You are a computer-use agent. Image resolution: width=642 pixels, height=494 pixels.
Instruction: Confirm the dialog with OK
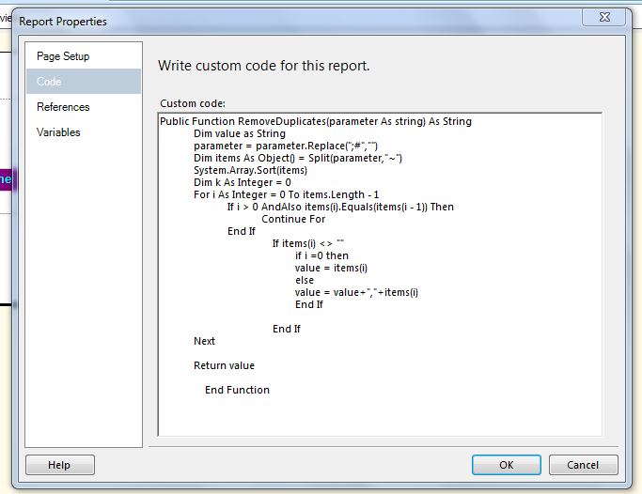(506, 465)
